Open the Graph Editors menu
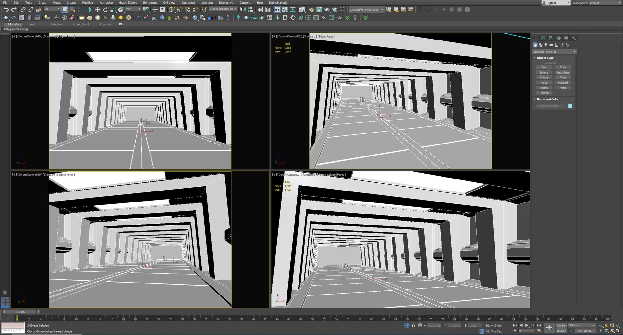Screen dimensions: 623x335 point(128,3)
